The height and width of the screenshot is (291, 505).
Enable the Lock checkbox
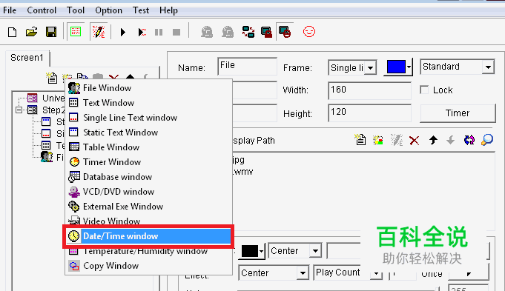[x=424, y=90]
